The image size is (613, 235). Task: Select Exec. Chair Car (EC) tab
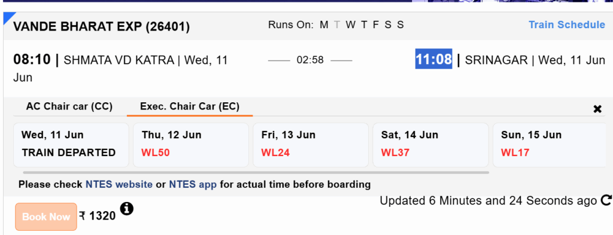[190, 106]
